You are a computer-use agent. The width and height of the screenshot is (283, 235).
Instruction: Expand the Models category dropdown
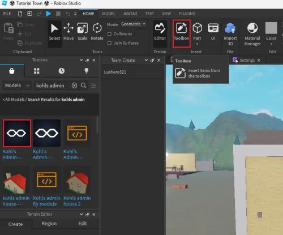tap(17, 86)
